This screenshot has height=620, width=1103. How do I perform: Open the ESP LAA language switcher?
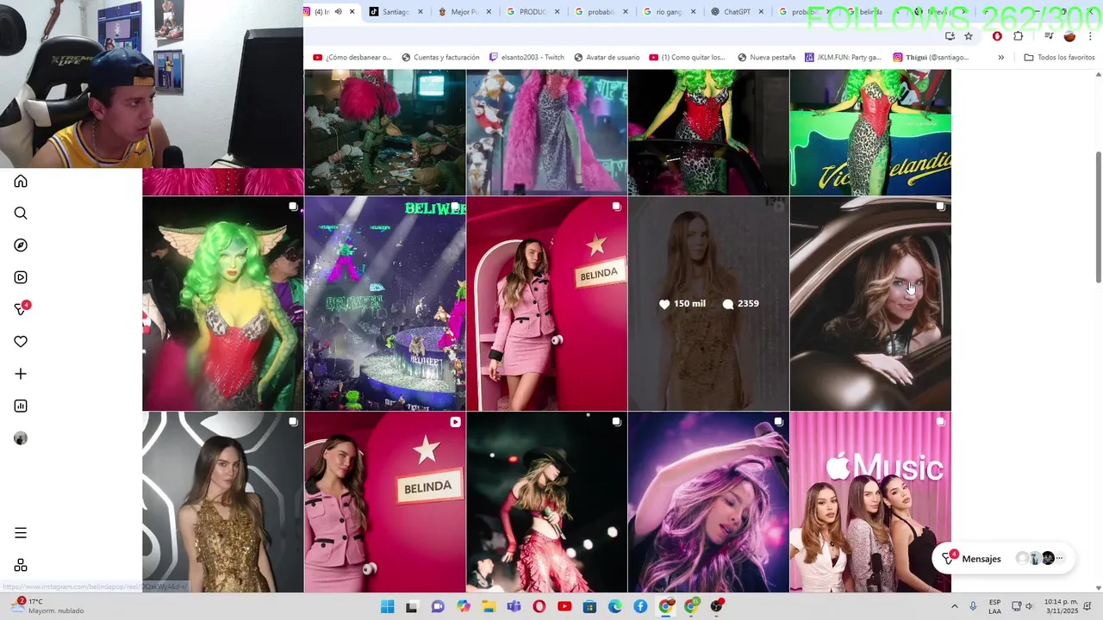(x=994, y=606)
